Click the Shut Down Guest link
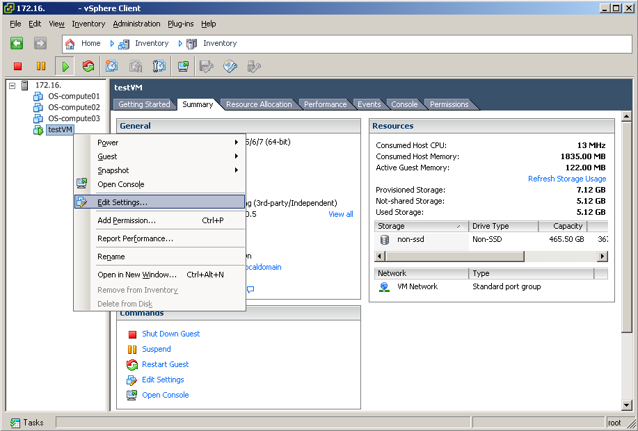638x431 pixels. coord(171,334)
